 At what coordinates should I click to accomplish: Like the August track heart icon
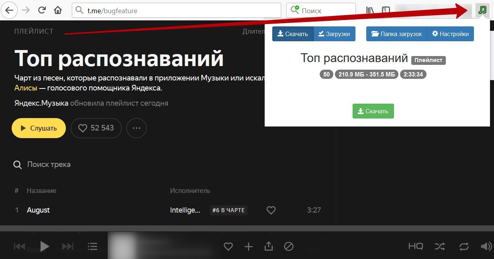[x=271, y=210]
